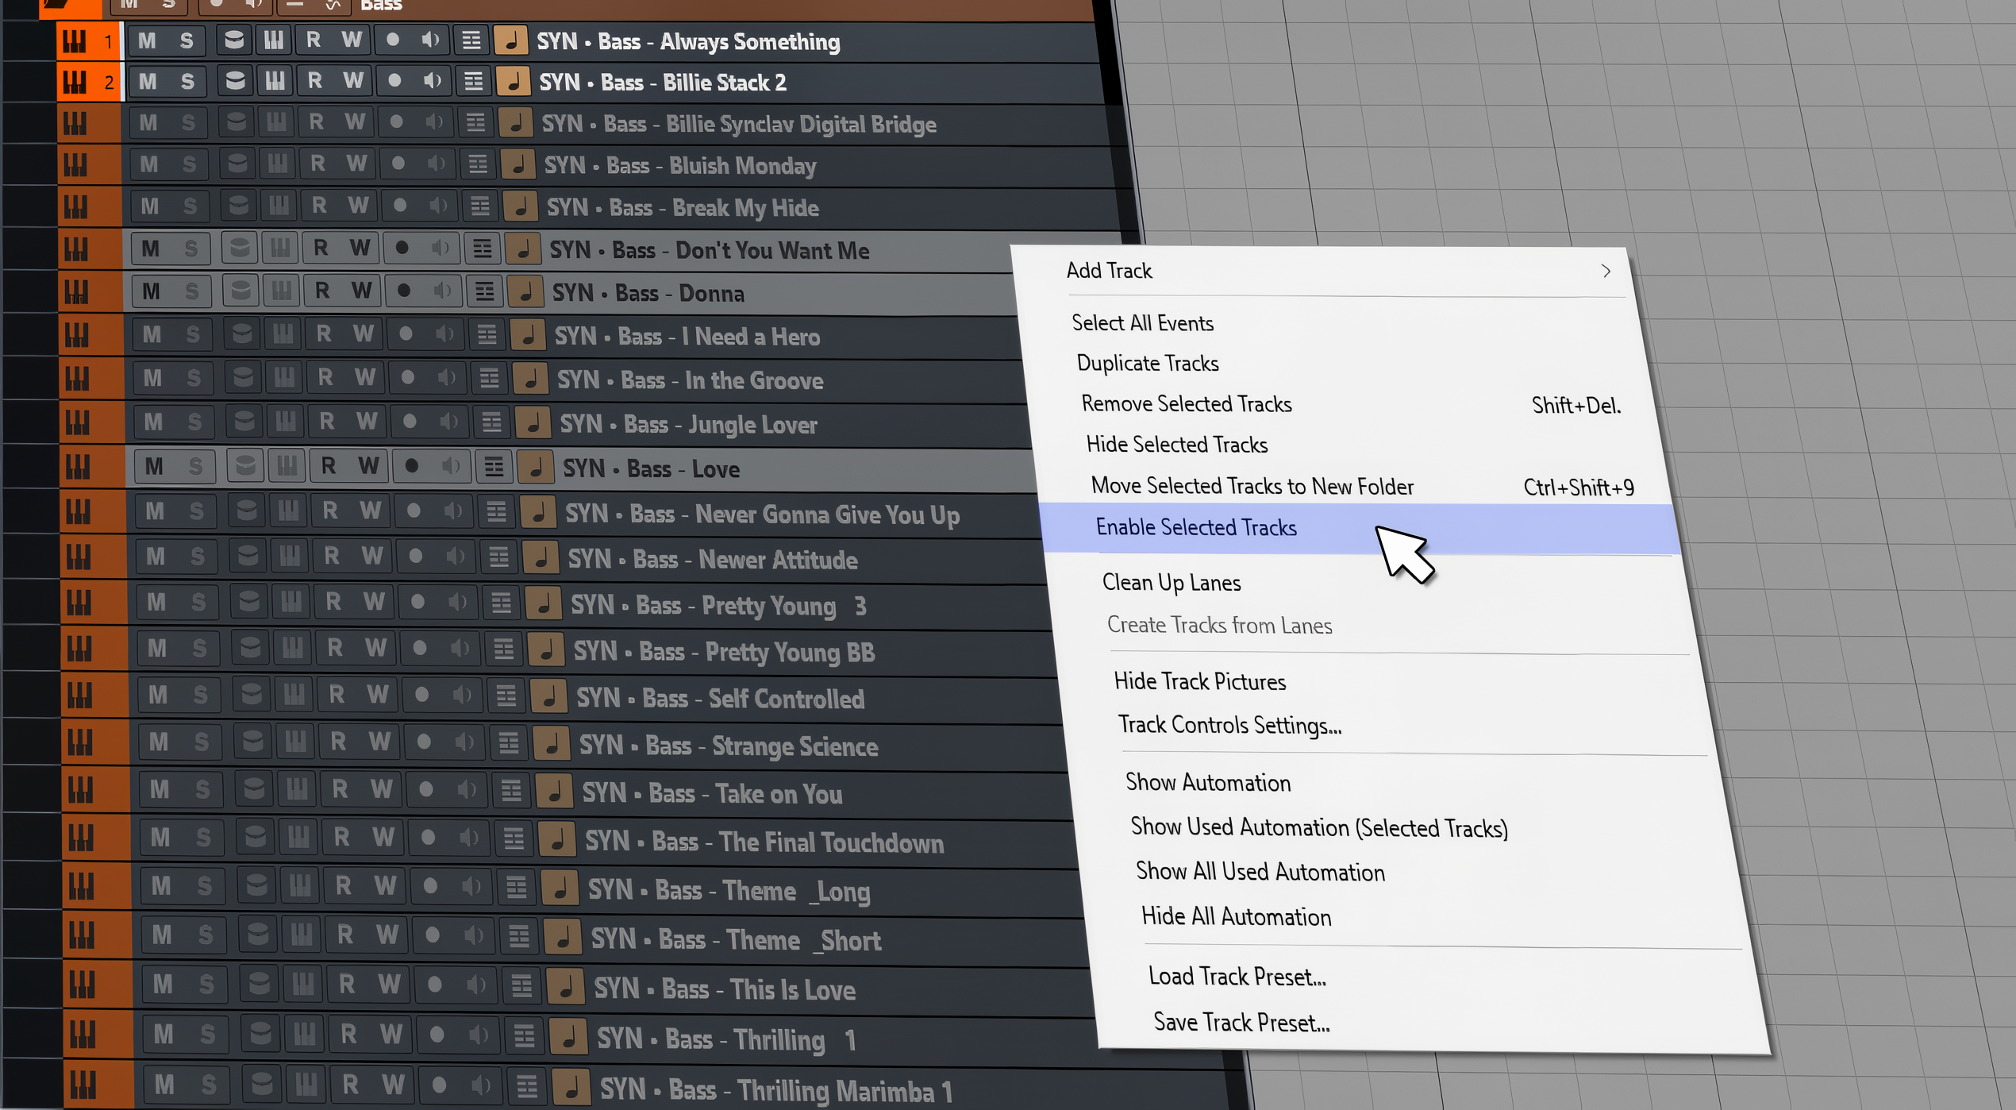Image resolution: width=2016 pixels, height=1110 pixels.
Task: Open Track Controls Settings dialog
Action: tap(1229, 726)
